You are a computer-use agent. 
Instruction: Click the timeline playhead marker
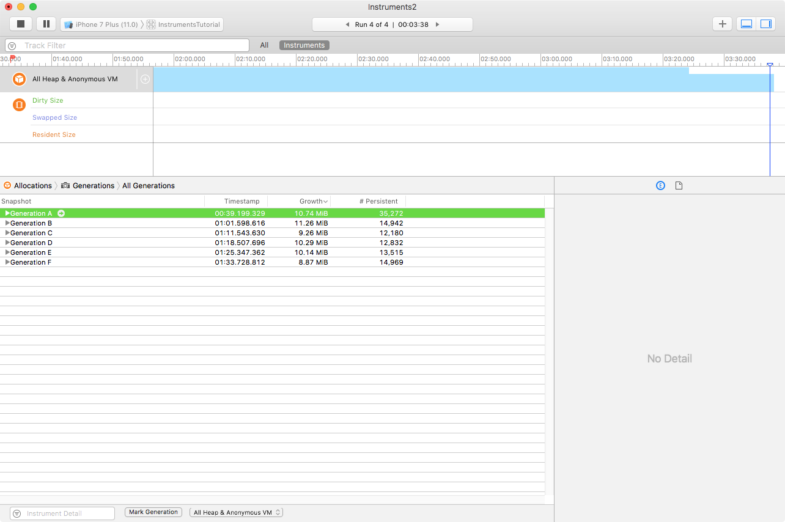pos(770,64)
